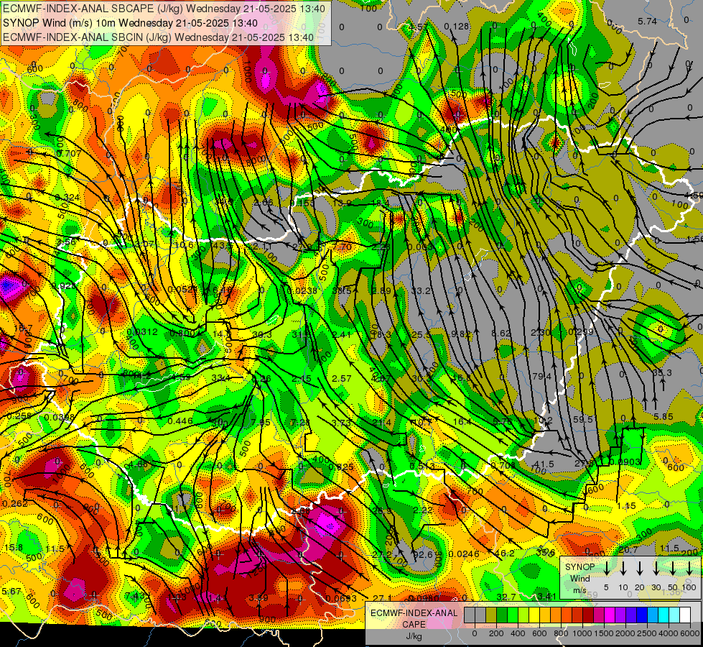This screenshot has height=647, width=703.
Task: Pick the white swatch in CAPE legend
Action: 684,615
